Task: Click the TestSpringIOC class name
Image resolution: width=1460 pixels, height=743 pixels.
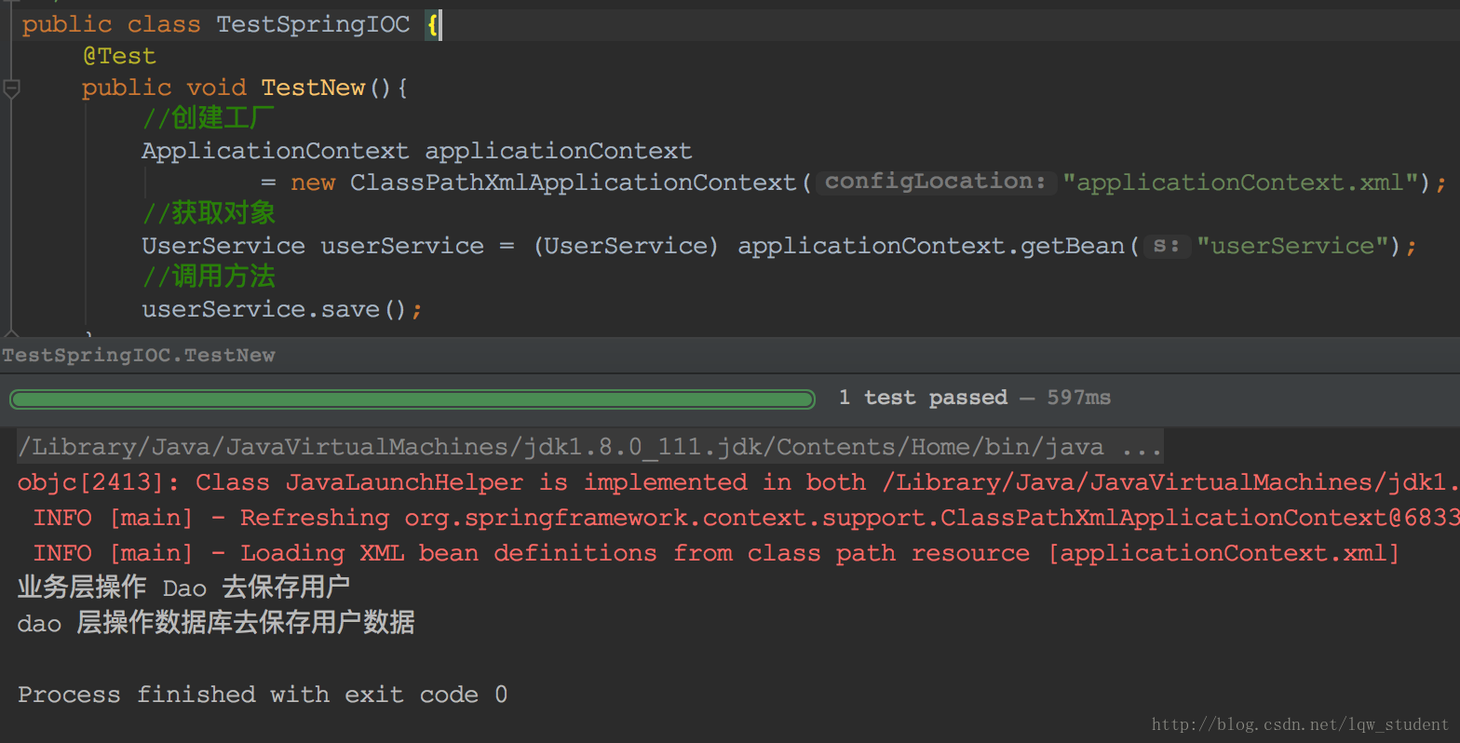Action: (313, 24)
